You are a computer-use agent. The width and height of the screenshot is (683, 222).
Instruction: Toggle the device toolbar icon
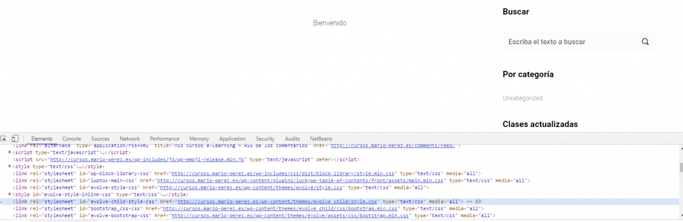click(15, 139)
